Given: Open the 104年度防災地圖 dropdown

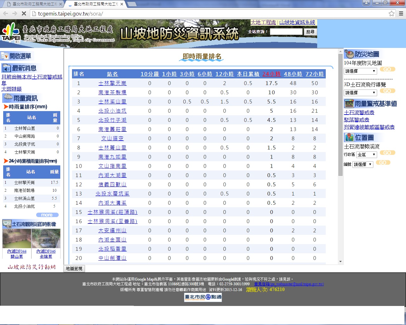Looking at the screenshot, I should 360,71.
